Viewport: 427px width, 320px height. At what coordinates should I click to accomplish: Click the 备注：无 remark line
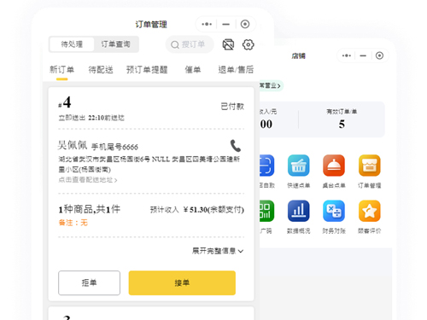pos(73,223)
